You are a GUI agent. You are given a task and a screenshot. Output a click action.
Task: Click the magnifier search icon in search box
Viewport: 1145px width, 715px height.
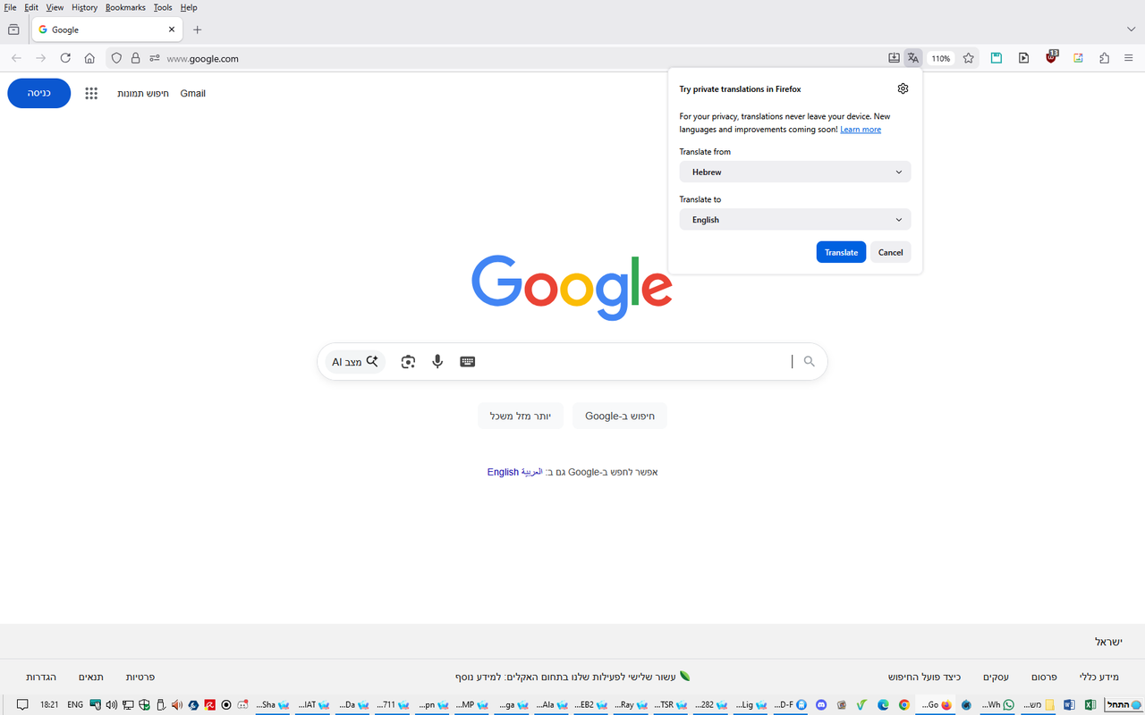pos(810,362)
